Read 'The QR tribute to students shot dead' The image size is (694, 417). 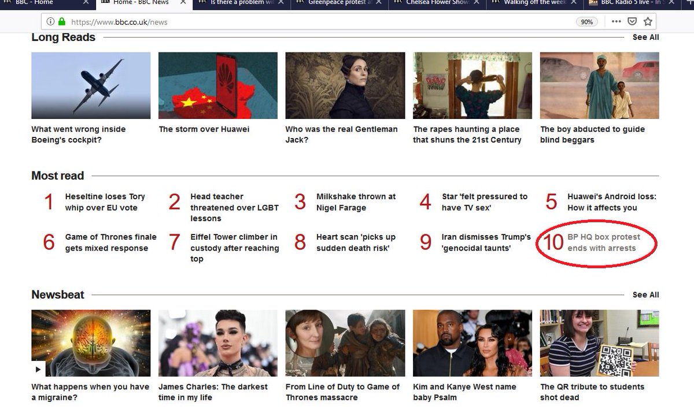tap(592, 392)
